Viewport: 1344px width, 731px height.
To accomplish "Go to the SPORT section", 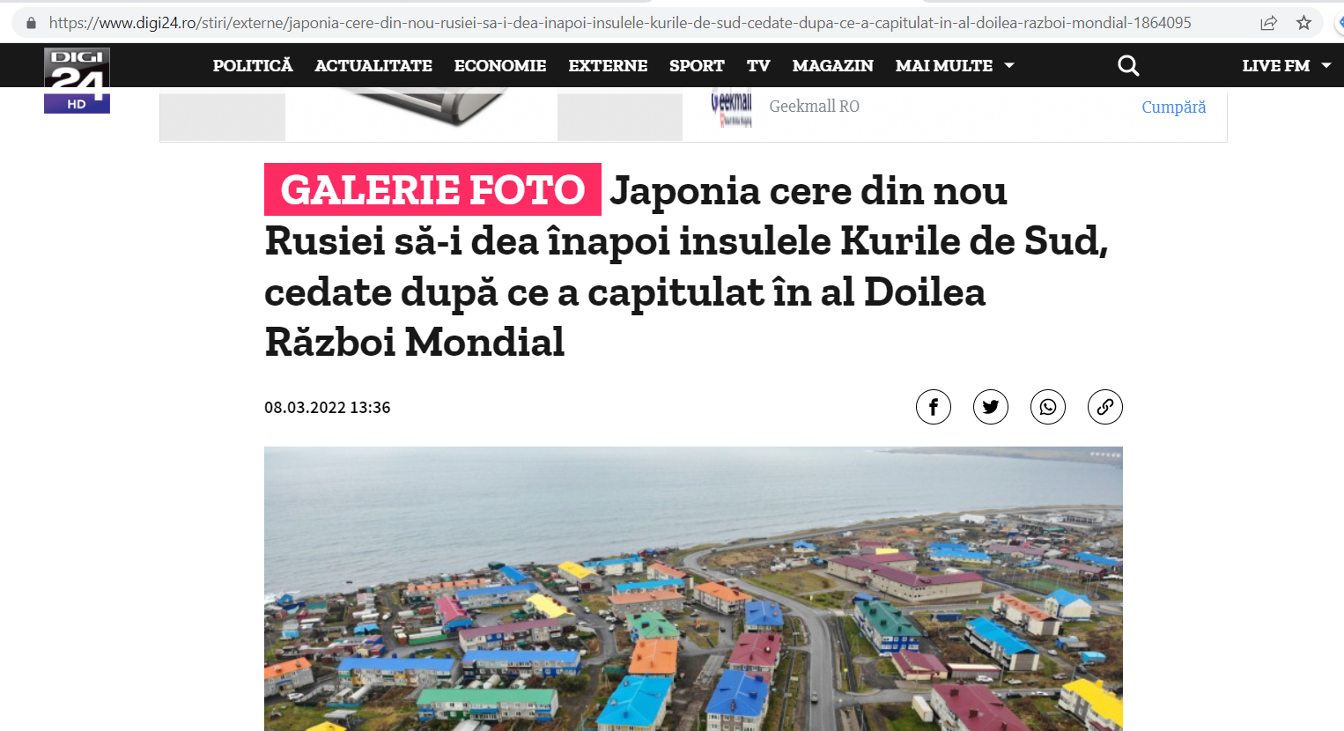I will 697,66.
